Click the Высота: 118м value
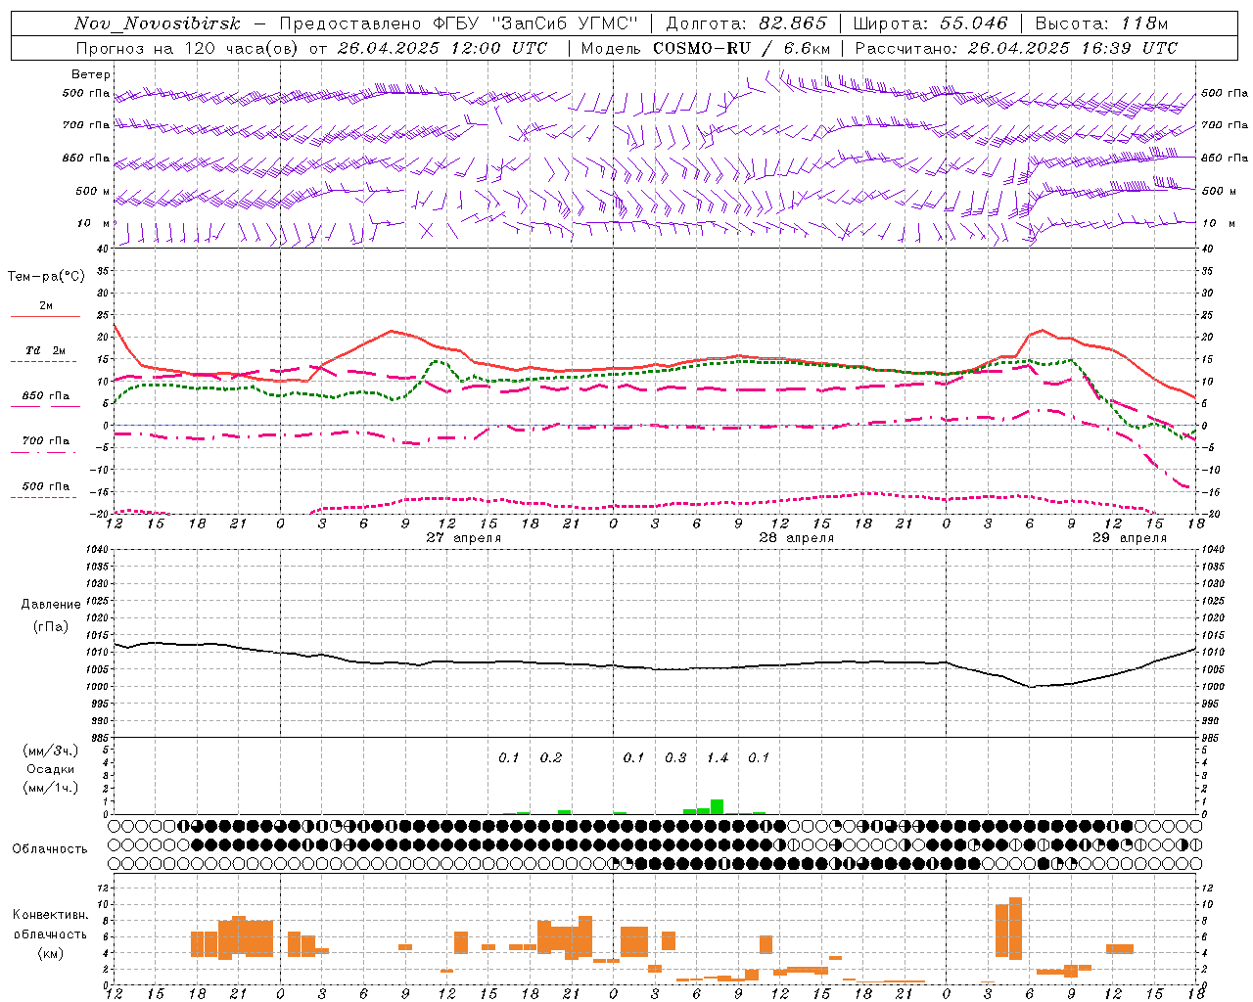The width and height of the screenshot is (1253, 1002). click(x=1101, y=23)
